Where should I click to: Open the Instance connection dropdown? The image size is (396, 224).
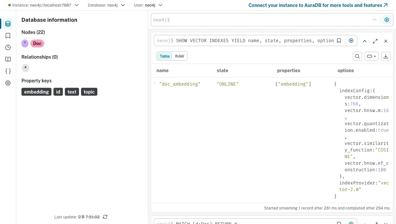pyautogui.click(x=43, y=5)
